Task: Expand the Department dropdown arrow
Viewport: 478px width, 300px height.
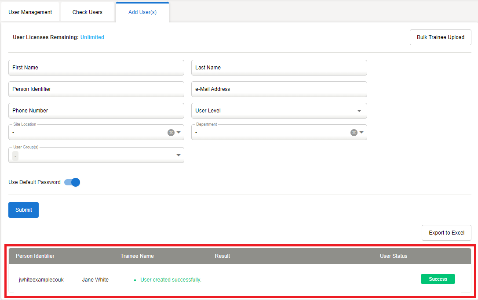Action: 361,133
